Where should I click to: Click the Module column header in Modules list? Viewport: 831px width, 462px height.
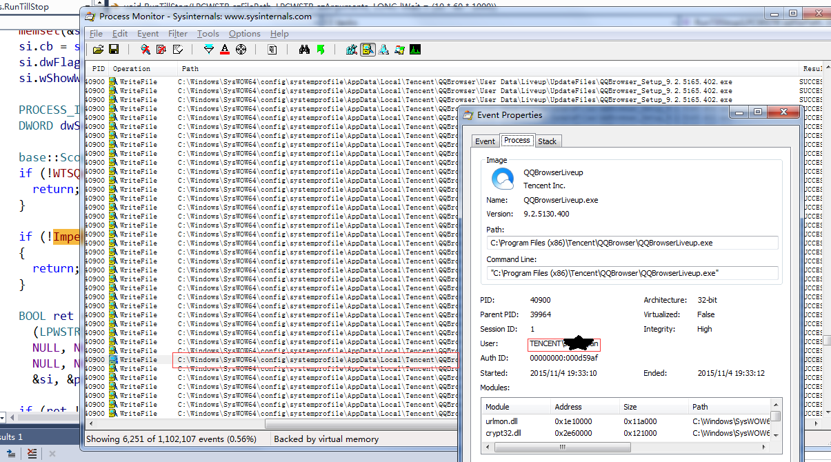click(x=517, y=407)
